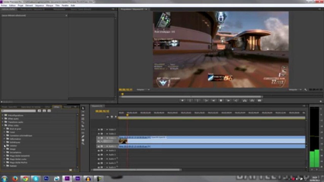Select the Ripple Edit tool
This screenshot has height=182, width=324.
tap(83, 115)
